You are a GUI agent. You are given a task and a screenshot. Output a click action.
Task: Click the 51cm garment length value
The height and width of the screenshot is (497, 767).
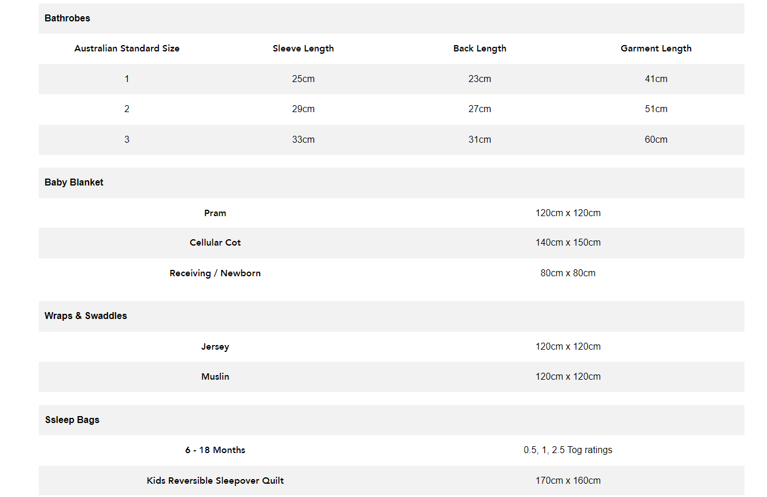coord(656,109)
